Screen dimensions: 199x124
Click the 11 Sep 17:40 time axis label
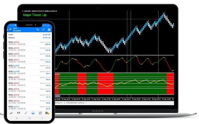pos(106,99)
